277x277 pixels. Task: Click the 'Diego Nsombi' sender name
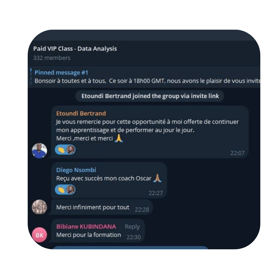[x=76, y=170]
